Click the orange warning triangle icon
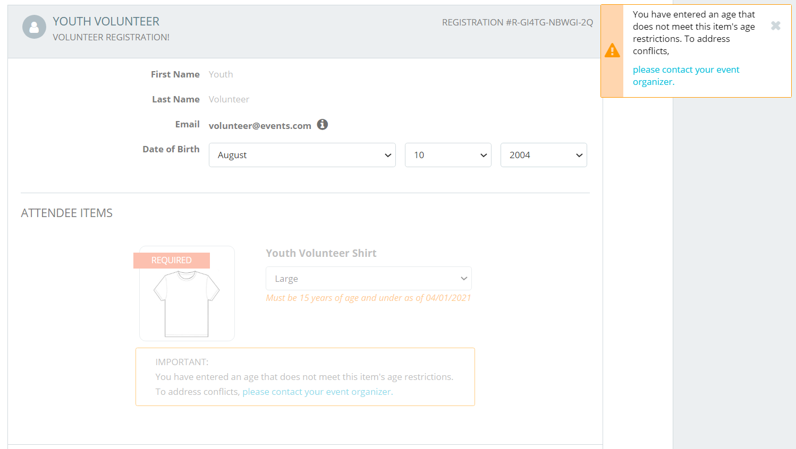The width and height of the screenshot is (796, 449). pyautogui.click(x=612, y=50)
